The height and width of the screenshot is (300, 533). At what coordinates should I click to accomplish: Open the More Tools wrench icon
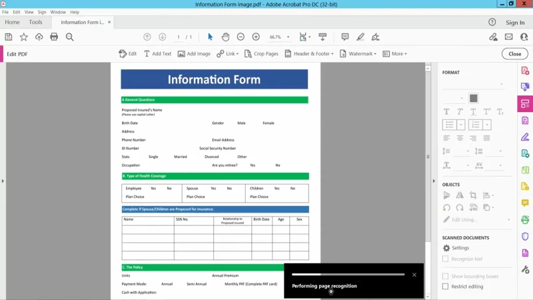(x=525, y=270)
